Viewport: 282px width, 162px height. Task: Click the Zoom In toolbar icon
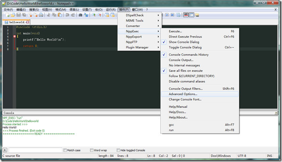94,15
